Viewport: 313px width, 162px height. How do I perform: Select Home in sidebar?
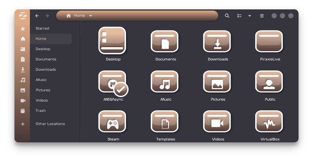tap(51, 39)
